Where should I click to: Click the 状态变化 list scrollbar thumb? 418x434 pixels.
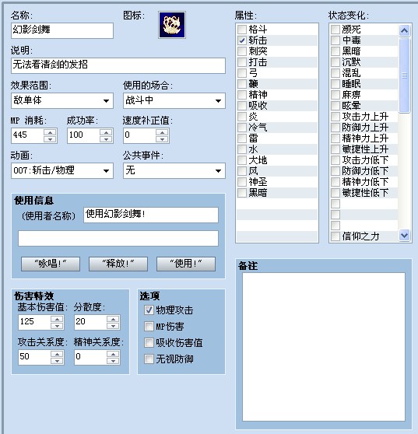coord(404,75)
